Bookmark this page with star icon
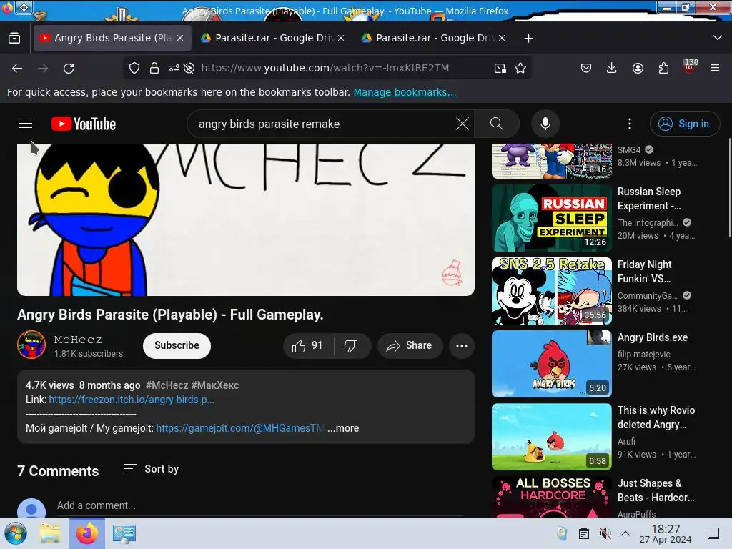The height and width of the screenshot is (549, 732). (x=520, y=68)
